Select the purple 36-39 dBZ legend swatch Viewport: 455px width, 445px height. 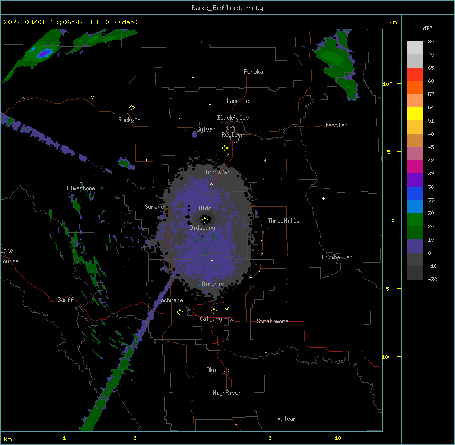tap(415, 180)
